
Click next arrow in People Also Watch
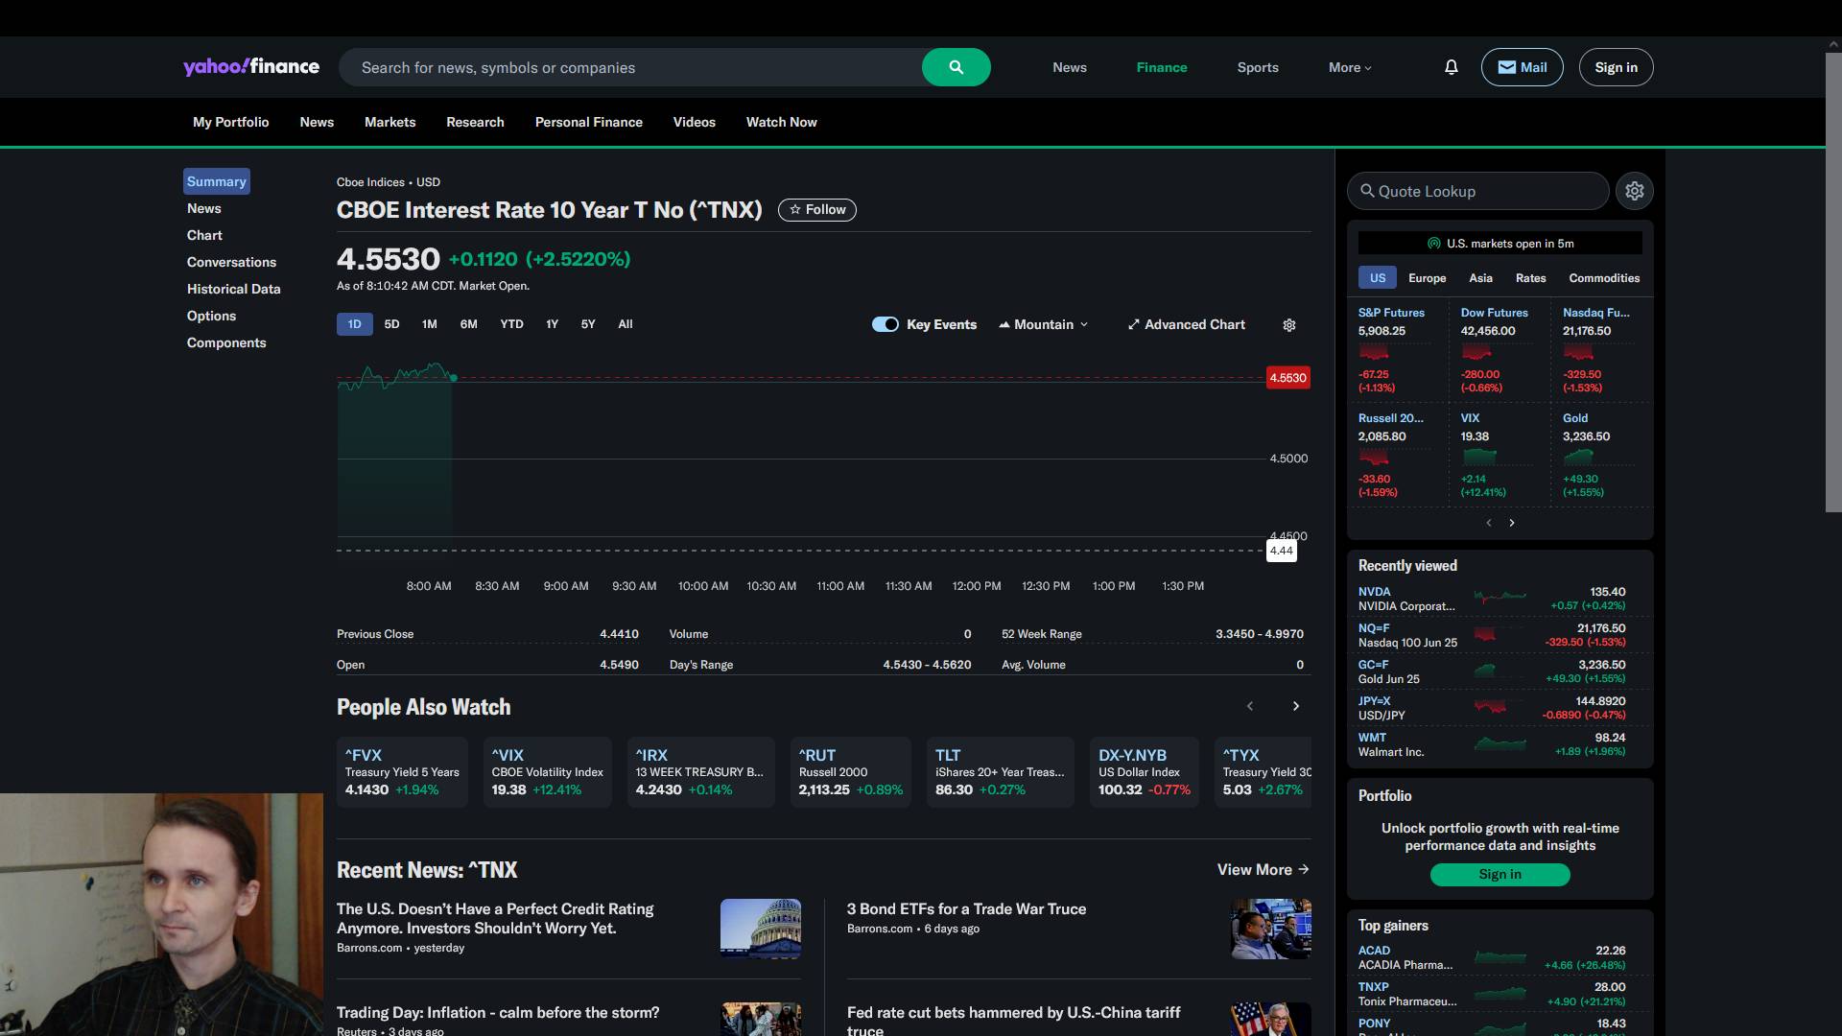click(1295, 706)
